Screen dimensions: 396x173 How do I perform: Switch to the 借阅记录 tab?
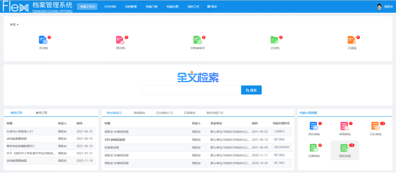point(16,113)
